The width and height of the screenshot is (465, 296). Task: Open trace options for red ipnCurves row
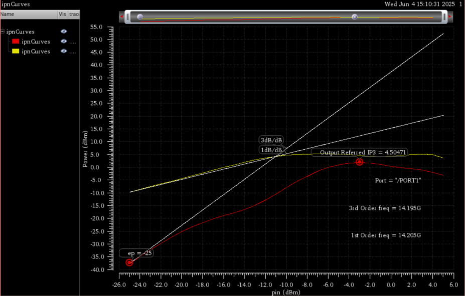73,43
